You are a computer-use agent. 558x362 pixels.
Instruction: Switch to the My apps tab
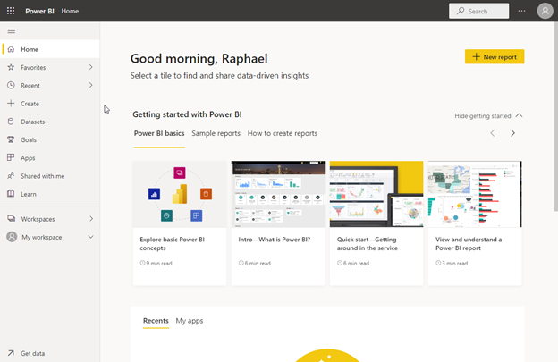click(190, 321)
